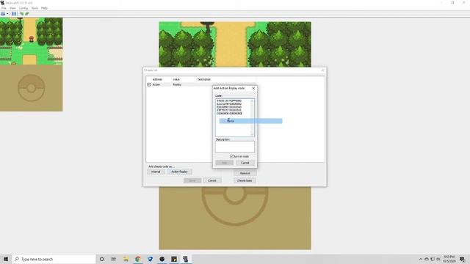Open the dropdown arrow beside Open ROM icon

pyautogui.click(x=7, y=14)
